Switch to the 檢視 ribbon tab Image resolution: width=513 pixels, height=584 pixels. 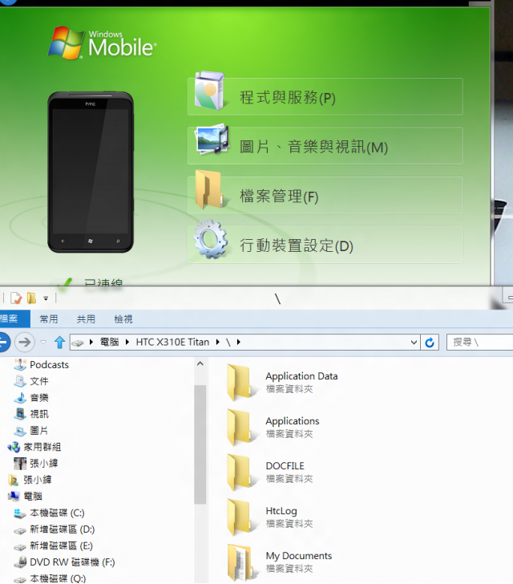[x=123, y=319]
